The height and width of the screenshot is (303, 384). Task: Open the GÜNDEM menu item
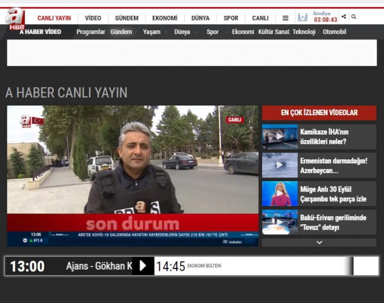[x=127, y=18]
